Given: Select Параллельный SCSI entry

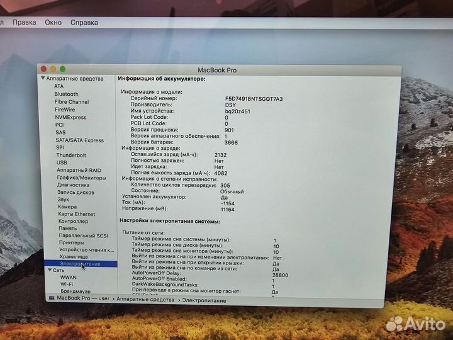Looking at the screenshot, I should coord(83,235).
